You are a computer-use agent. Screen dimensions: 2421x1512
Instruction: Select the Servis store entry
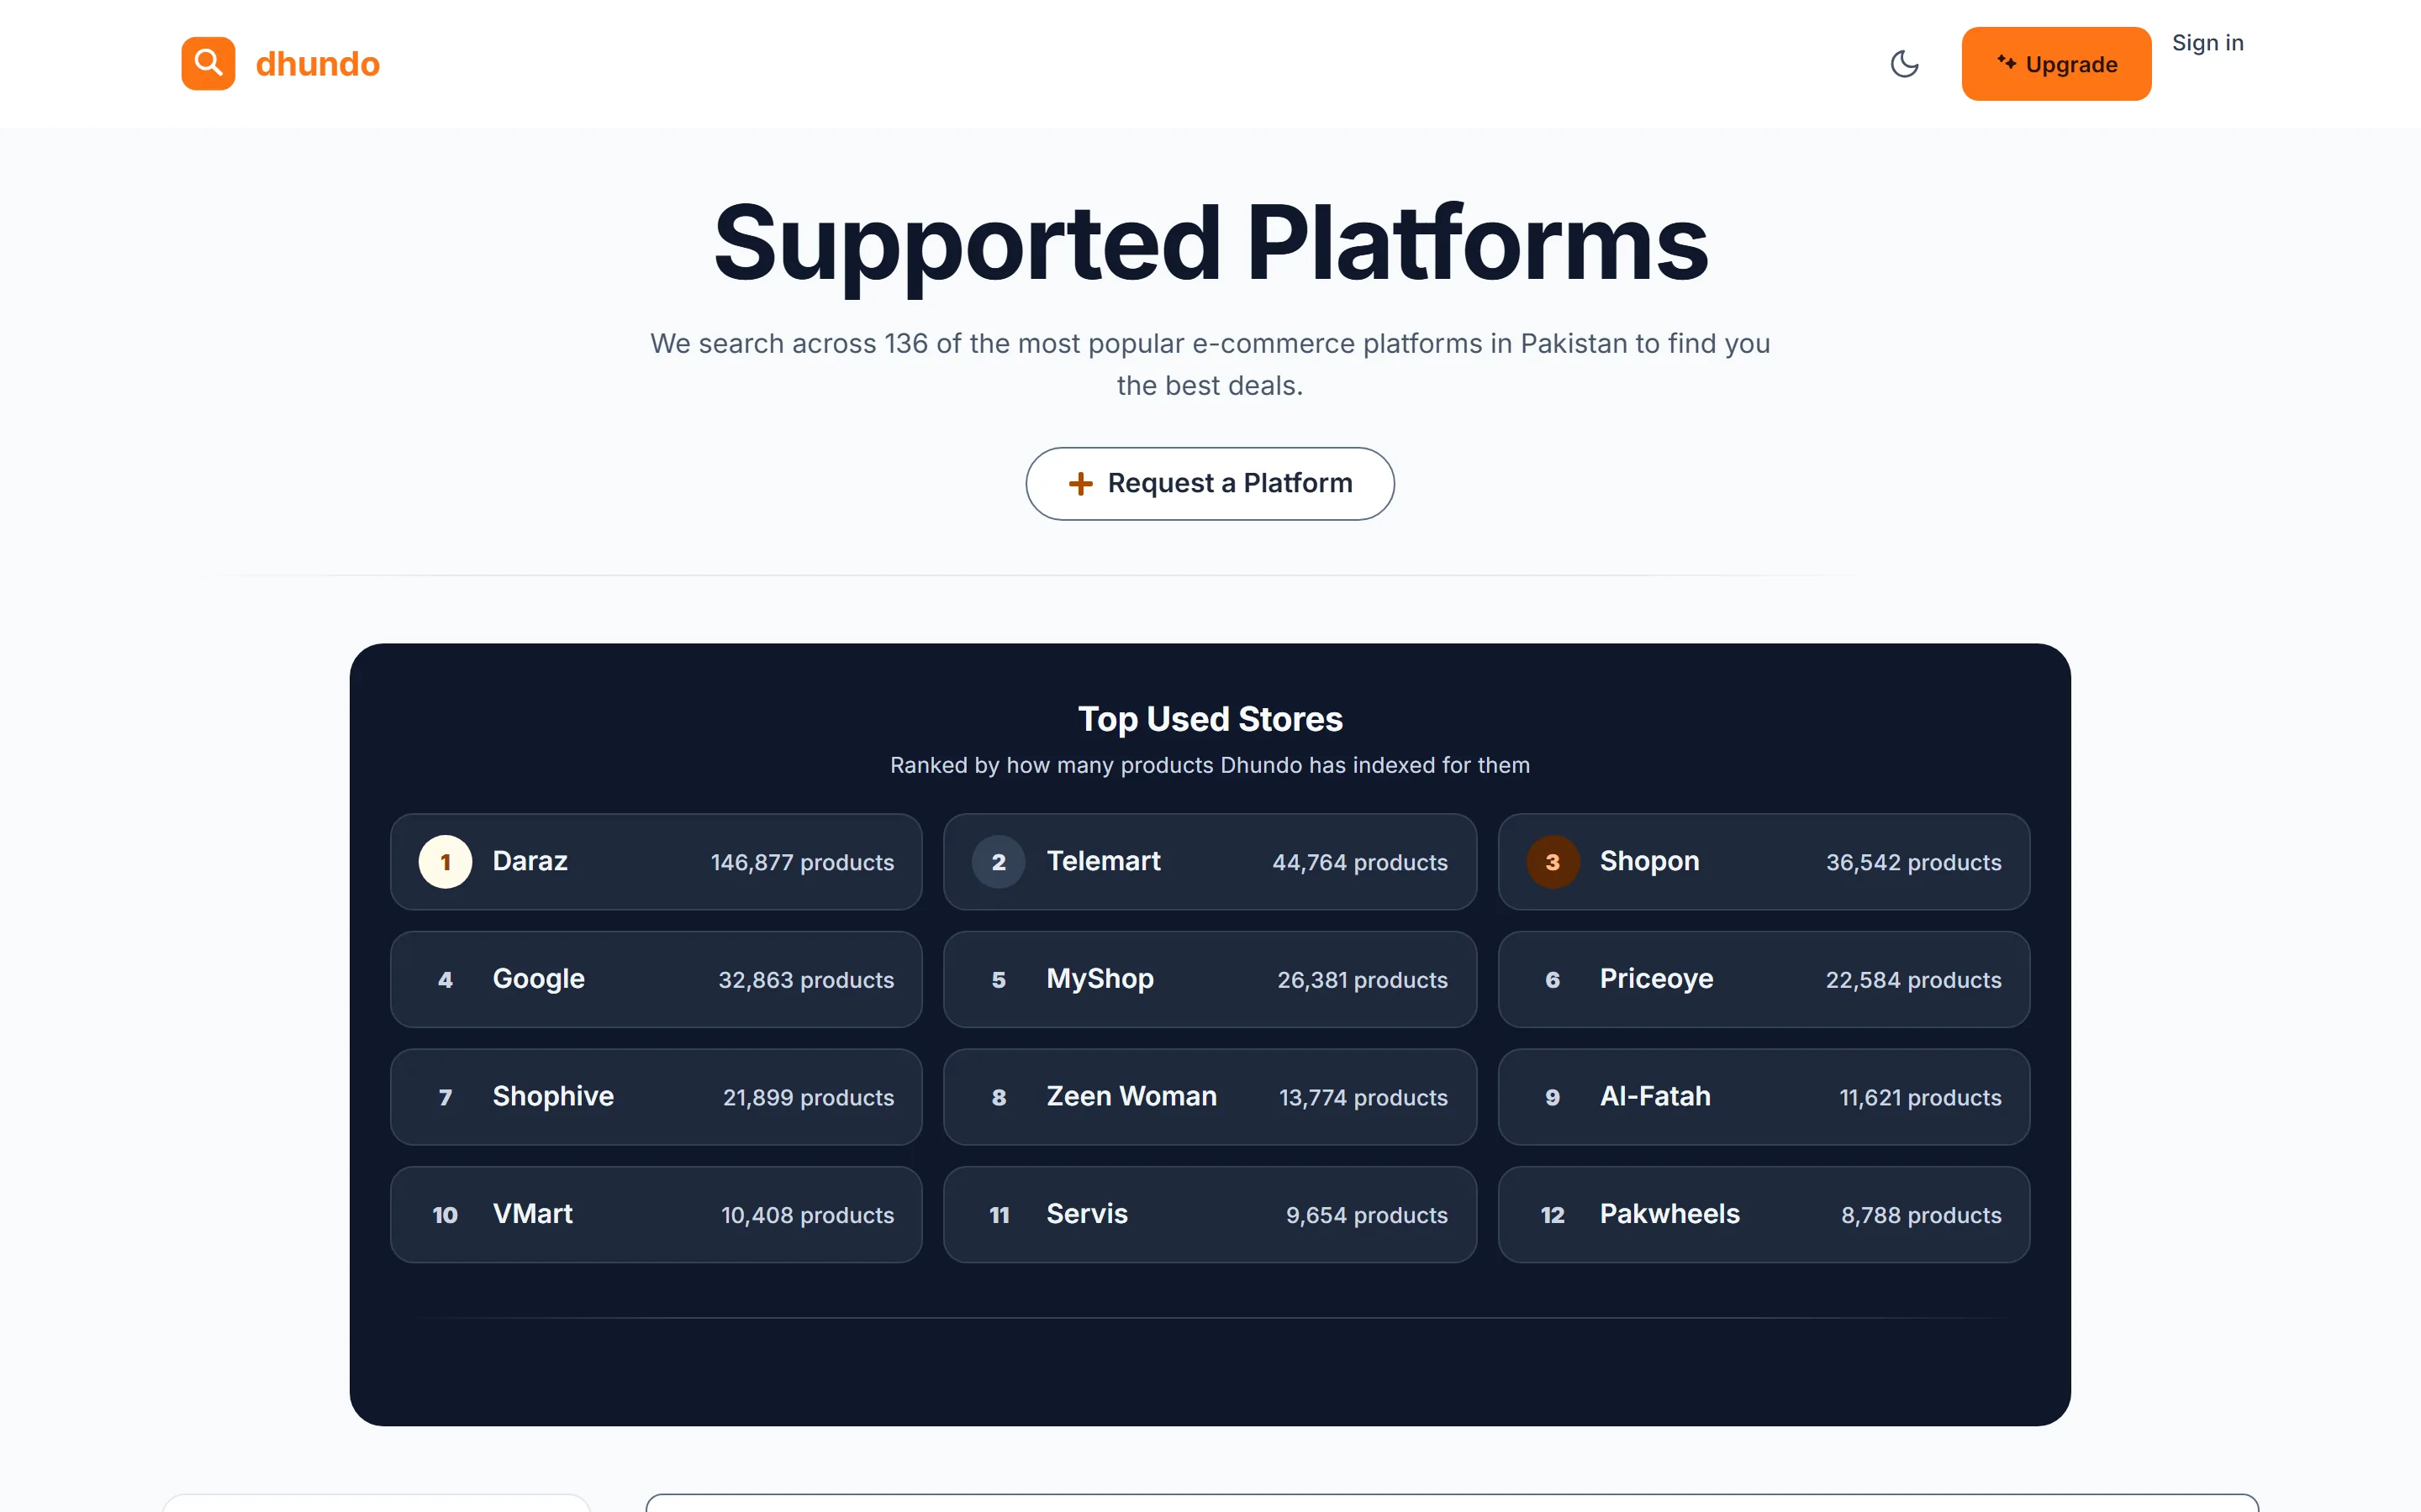point(1210,1214)
